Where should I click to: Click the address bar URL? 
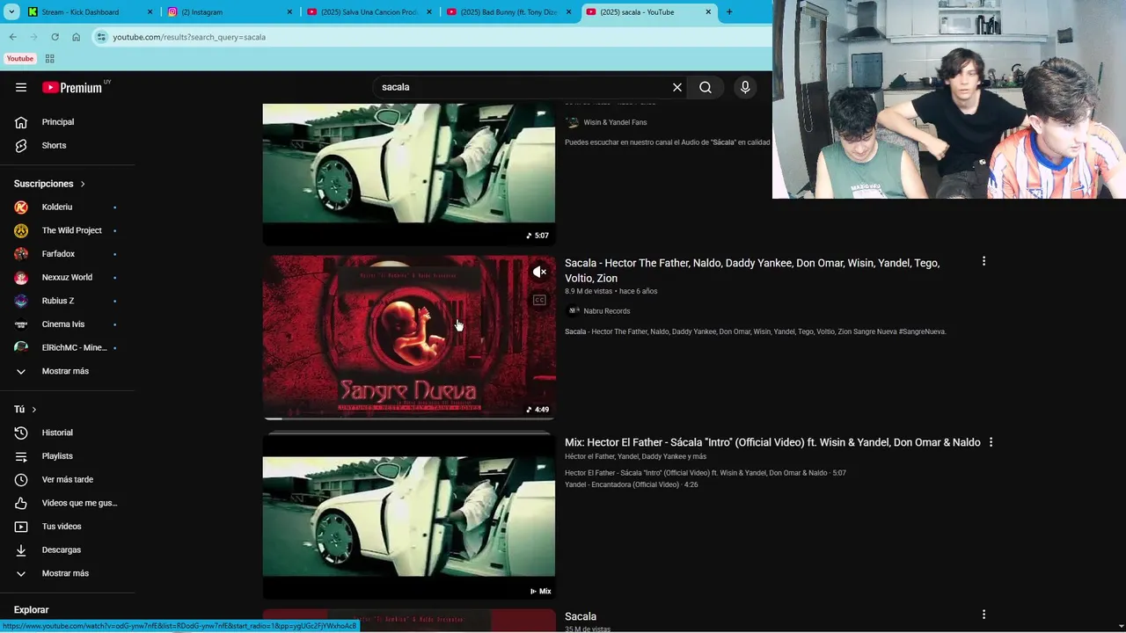click(189, 37)
